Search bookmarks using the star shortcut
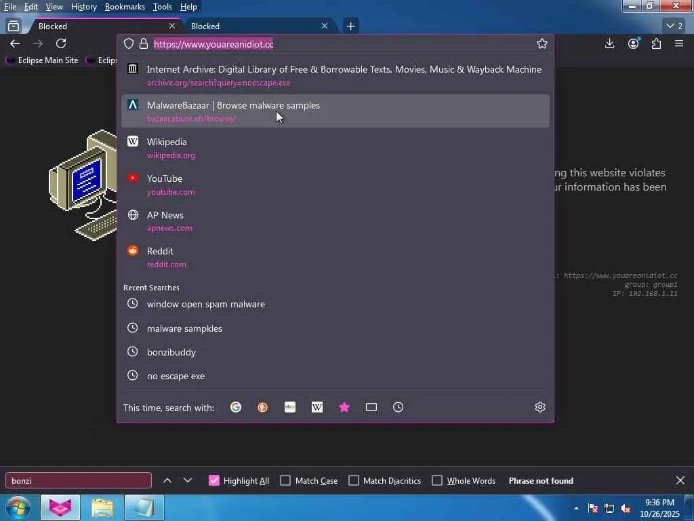 click(x=344, y=407)
